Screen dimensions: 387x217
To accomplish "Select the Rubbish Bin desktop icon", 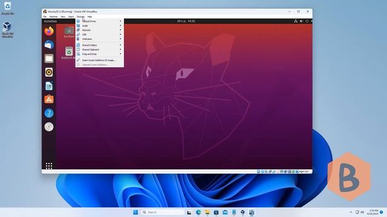I will click(x=68, y=53).
